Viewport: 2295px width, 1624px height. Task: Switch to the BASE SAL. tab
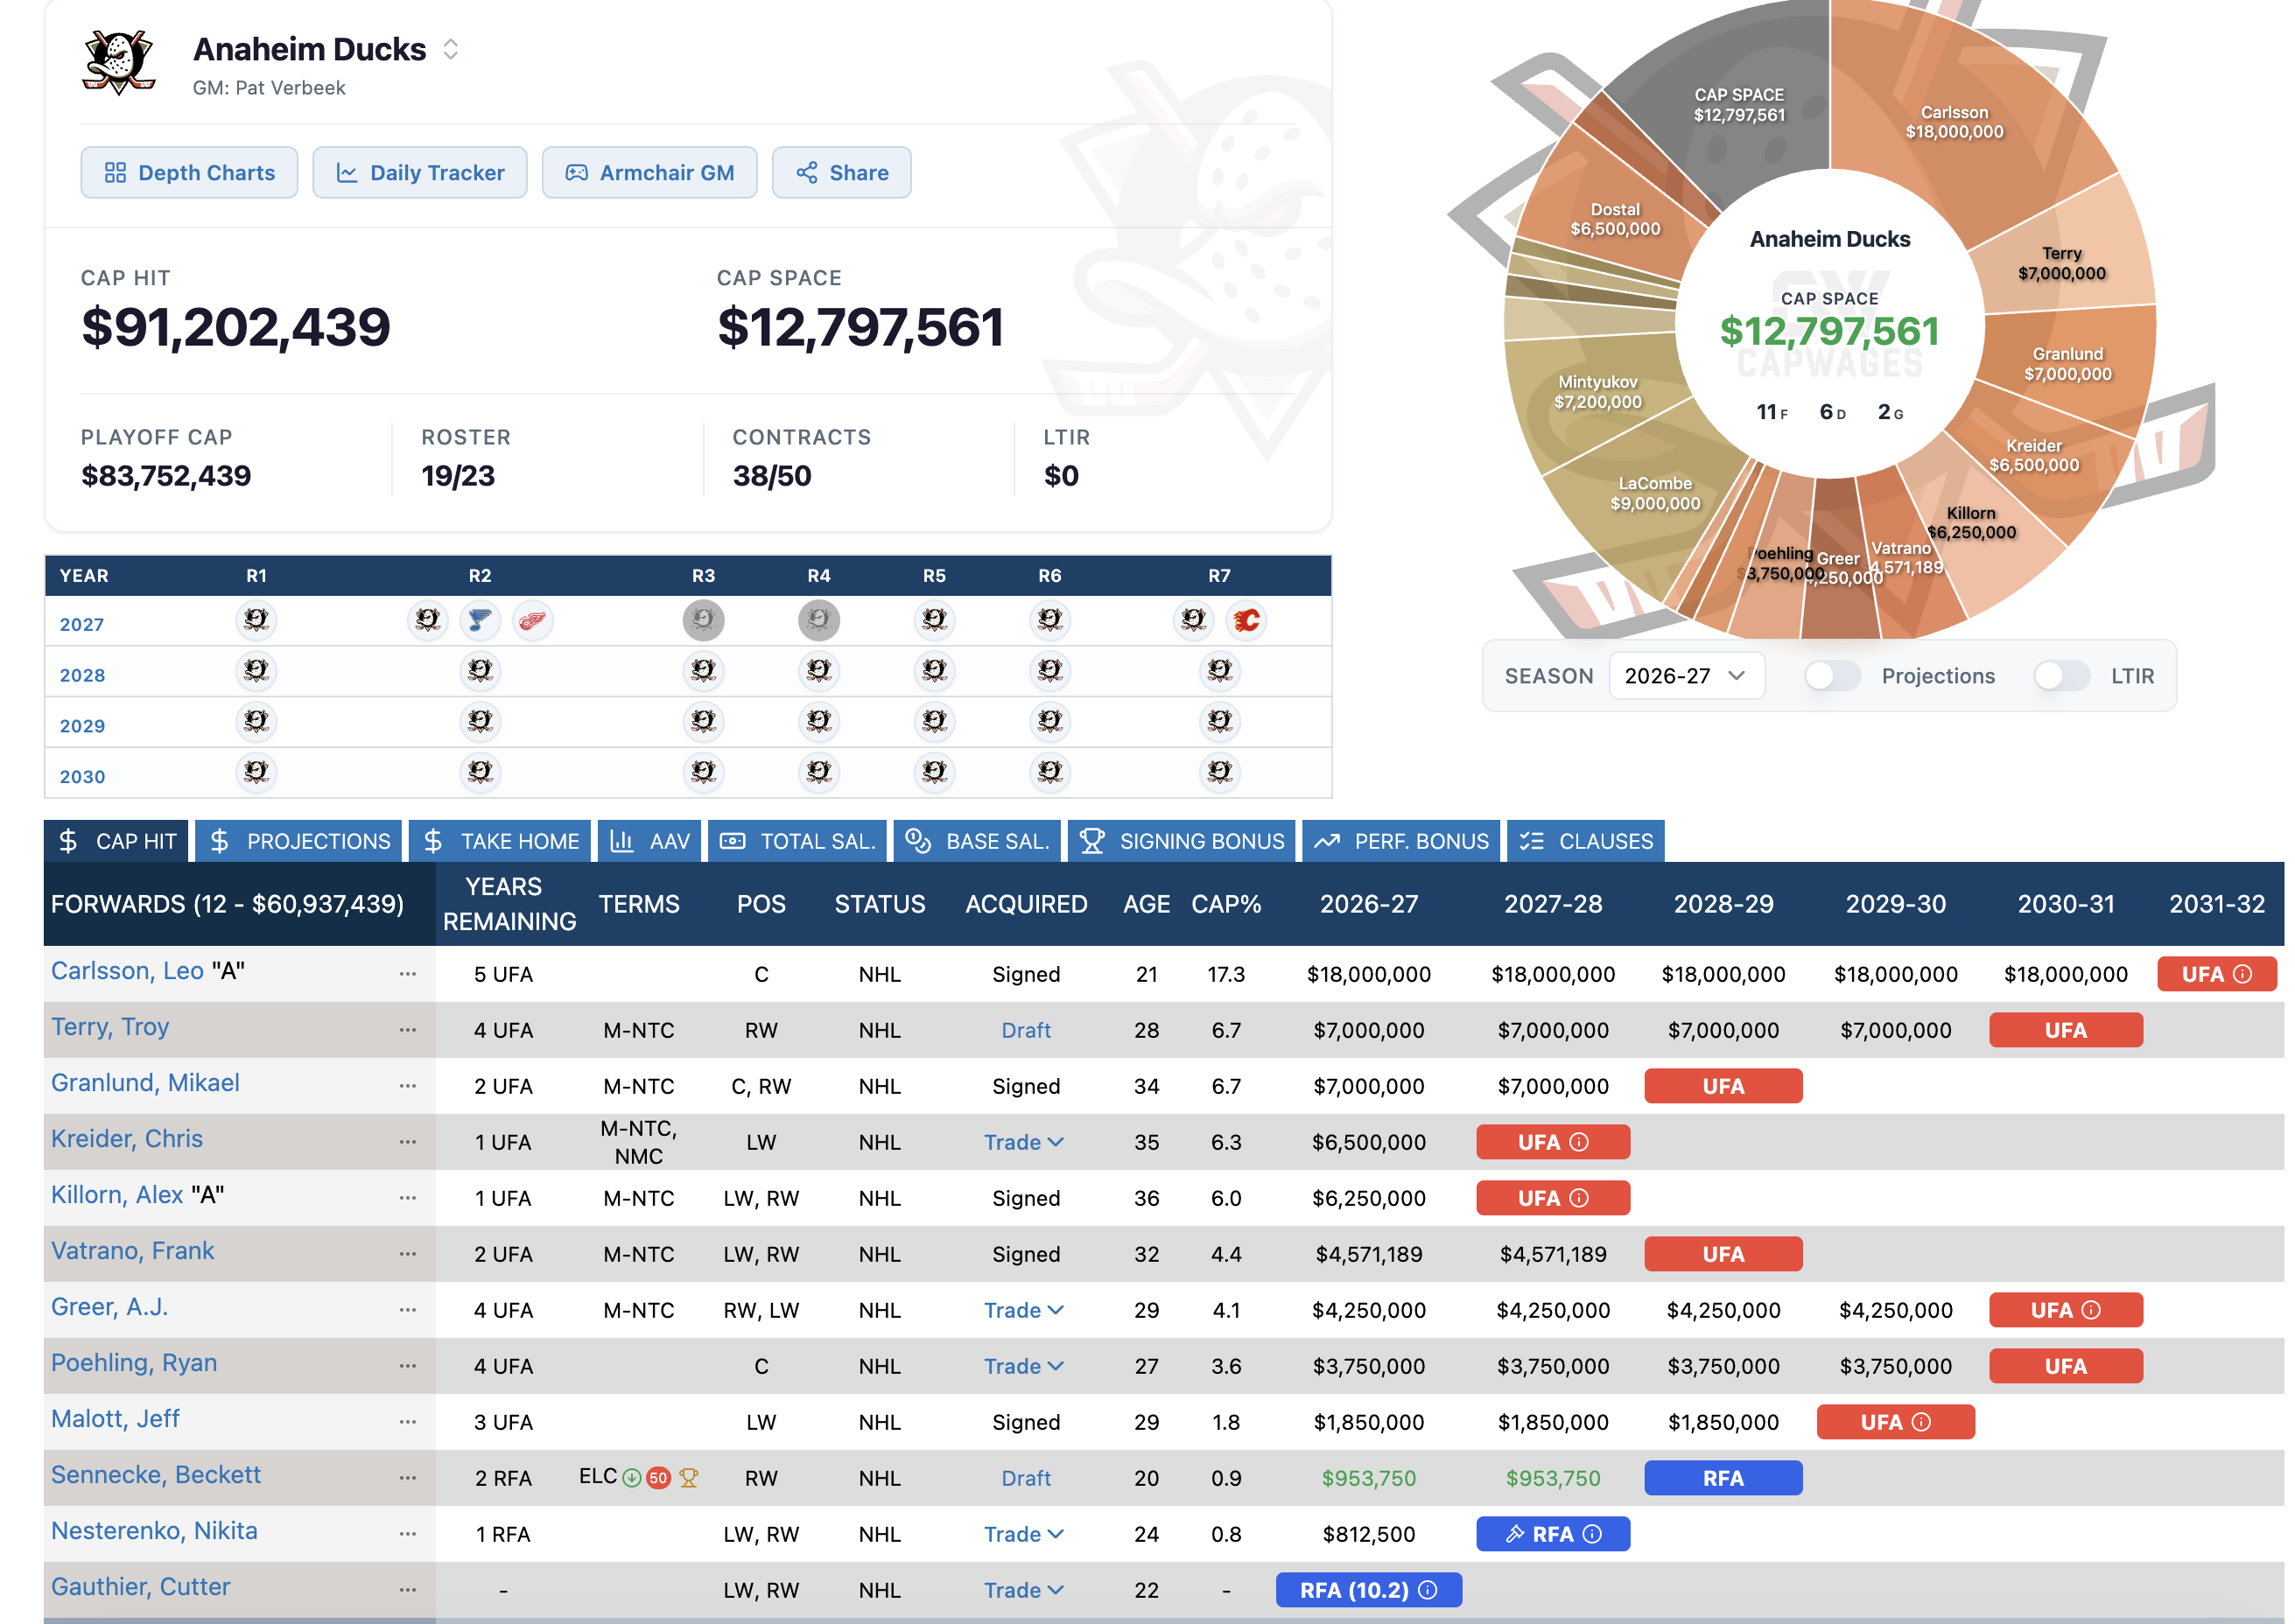(x=977, y=841)
